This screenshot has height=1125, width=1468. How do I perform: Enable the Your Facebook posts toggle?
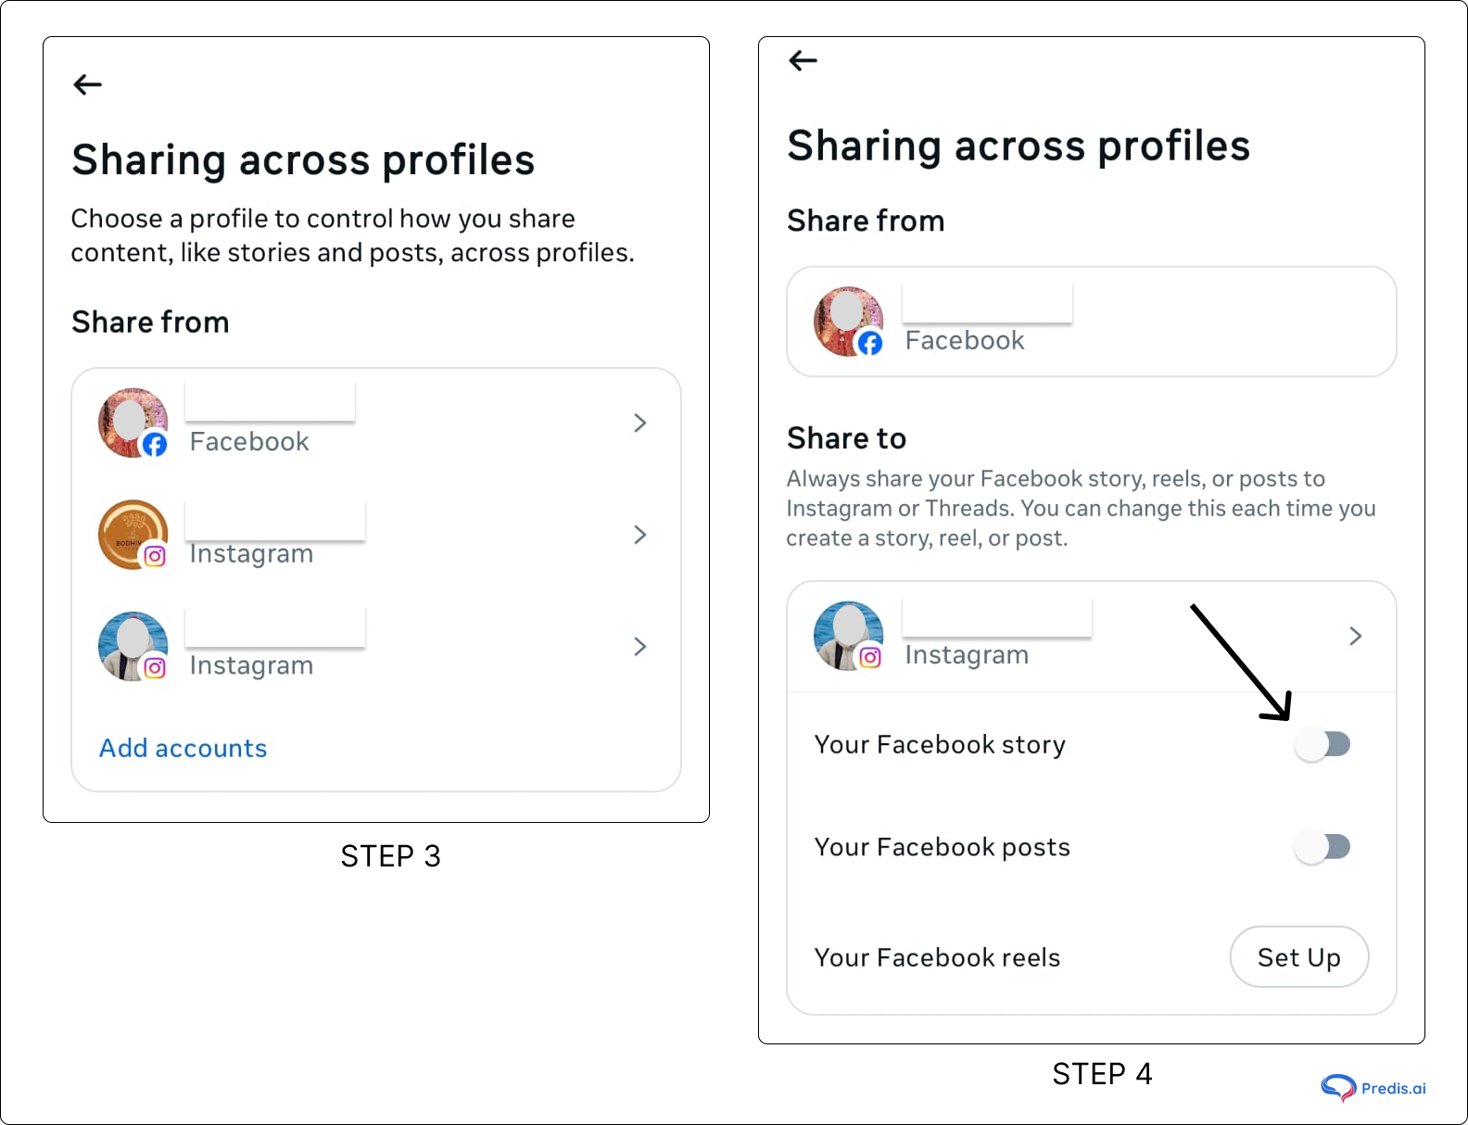[1323, 846]
